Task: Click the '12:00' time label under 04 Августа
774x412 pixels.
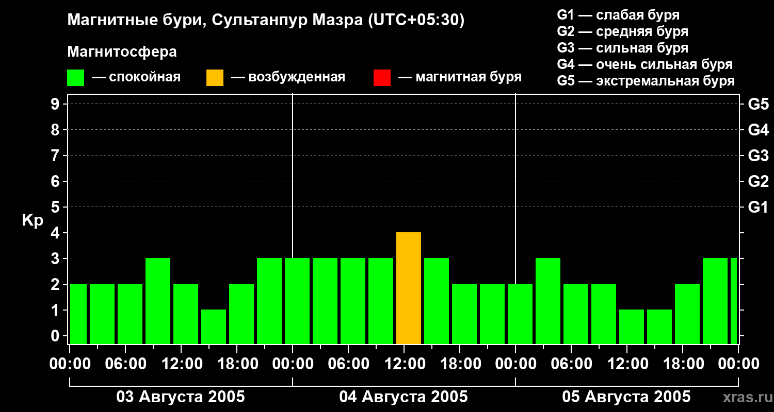Action: pos(404,364)
